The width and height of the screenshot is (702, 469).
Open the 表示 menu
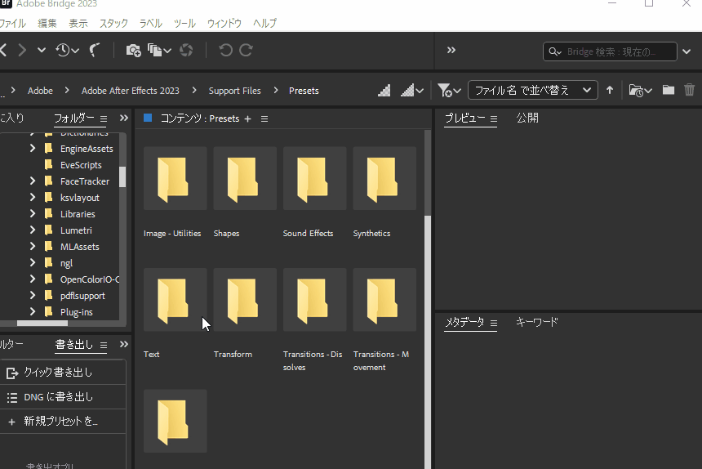[78, 24]
